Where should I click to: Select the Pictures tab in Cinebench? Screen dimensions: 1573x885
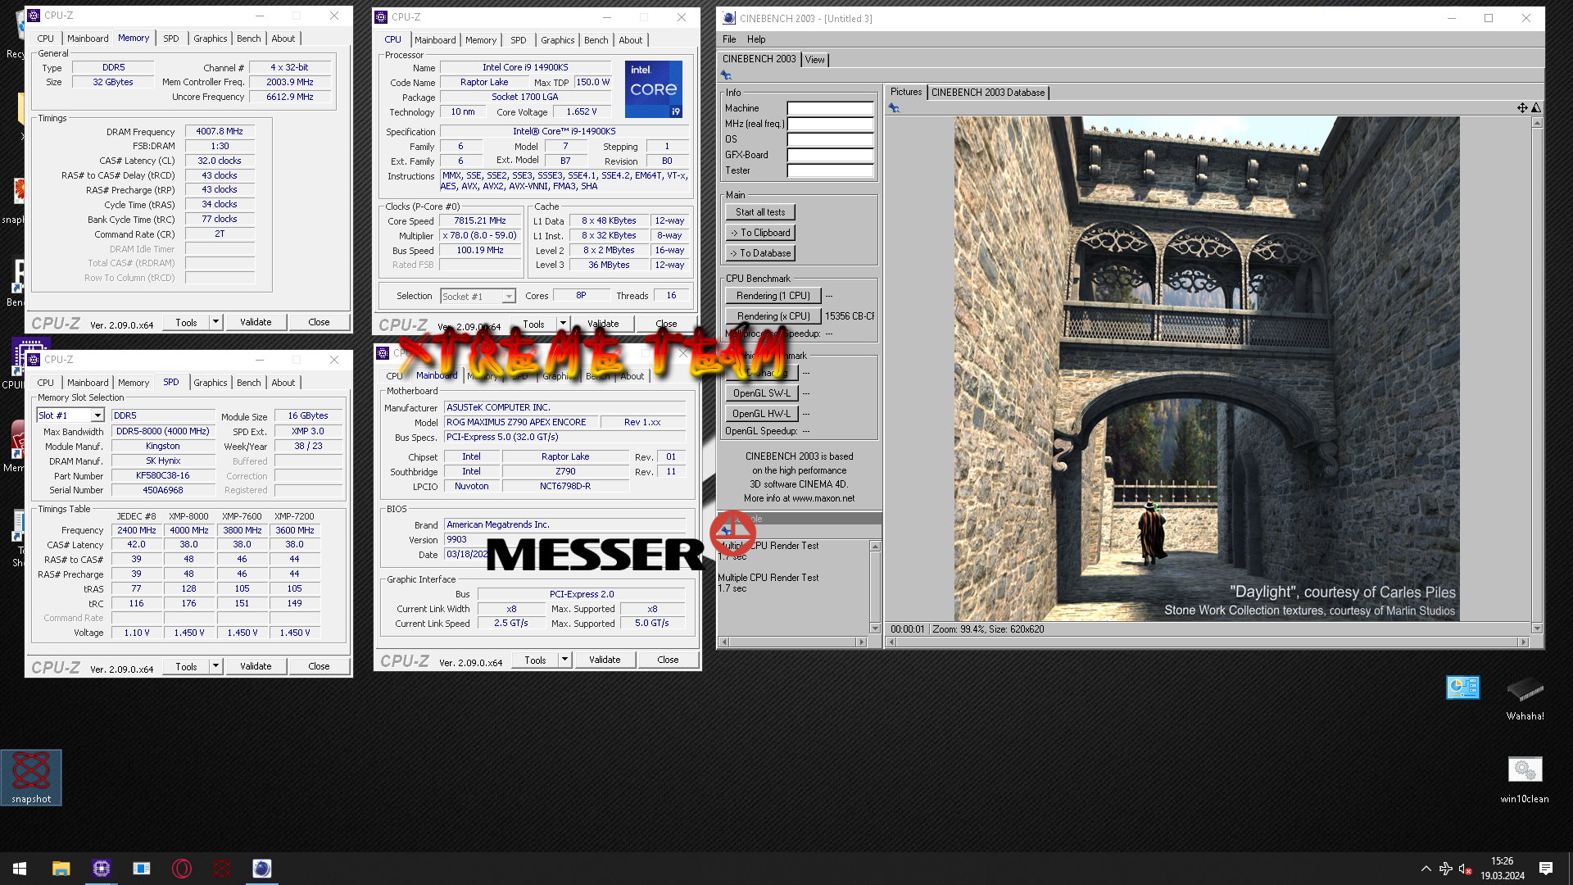tap(906, 92)
